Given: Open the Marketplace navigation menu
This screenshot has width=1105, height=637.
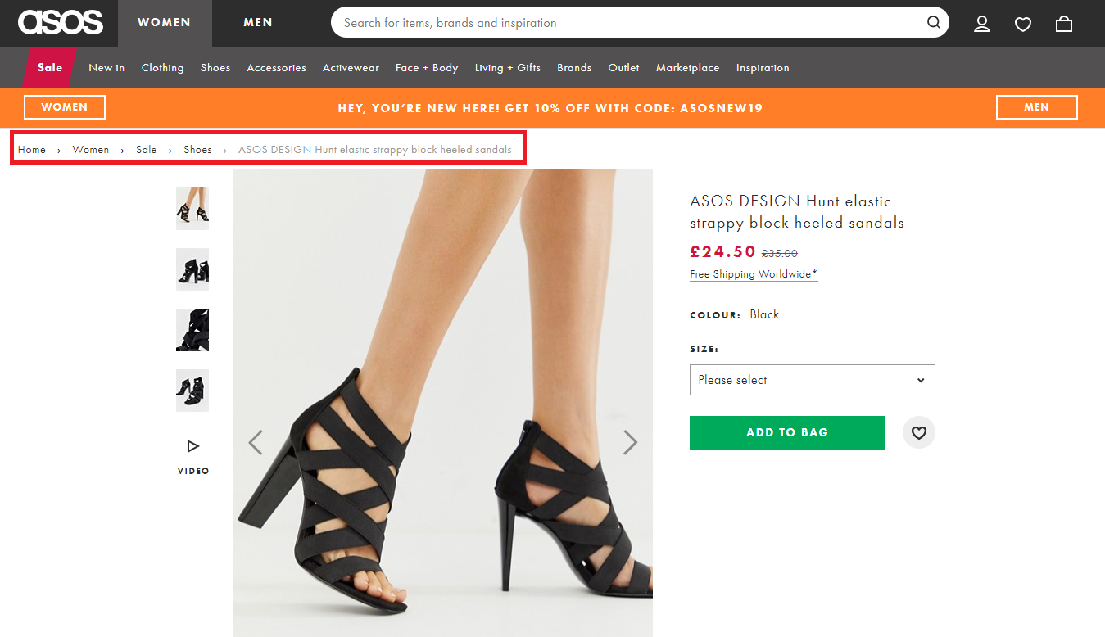Looking at the screenshot, I should 687,68.
